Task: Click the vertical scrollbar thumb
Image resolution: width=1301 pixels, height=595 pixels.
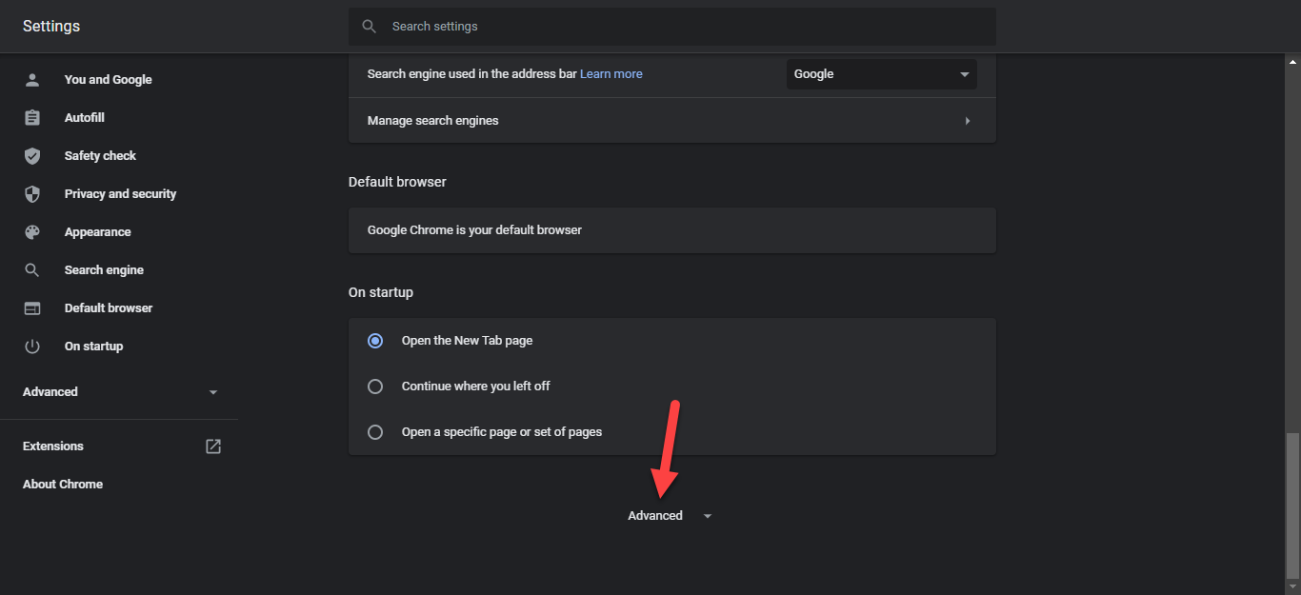Action: tap(1291, 505)
